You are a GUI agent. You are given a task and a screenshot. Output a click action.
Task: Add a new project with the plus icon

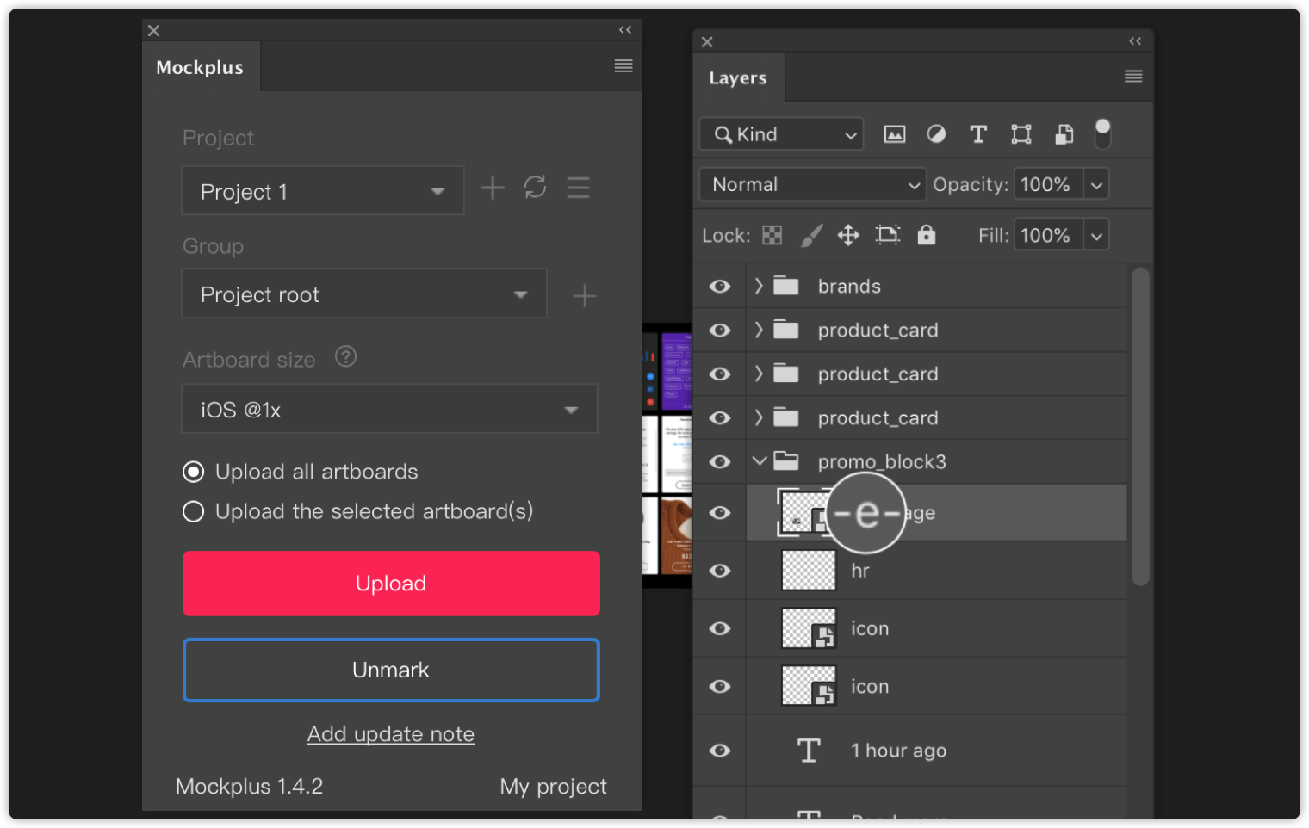click(x=493, y=188)
